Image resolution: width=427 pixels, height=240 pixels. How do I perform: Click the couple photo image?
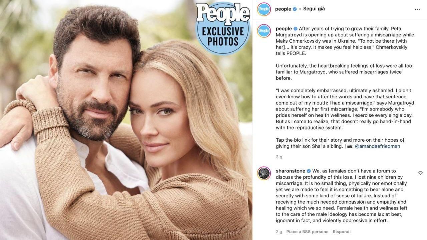tap(126, 120)
